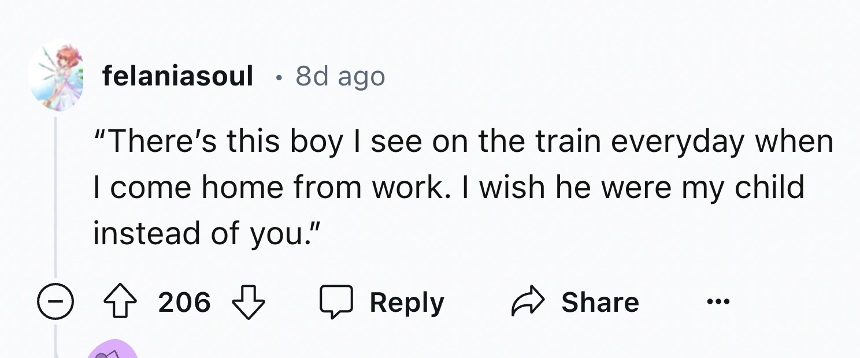Image resolution: width=860 pixels, height=358 pixels.
Task: Click the comment line starting "There's this boy"
Action: coord(464,142)
